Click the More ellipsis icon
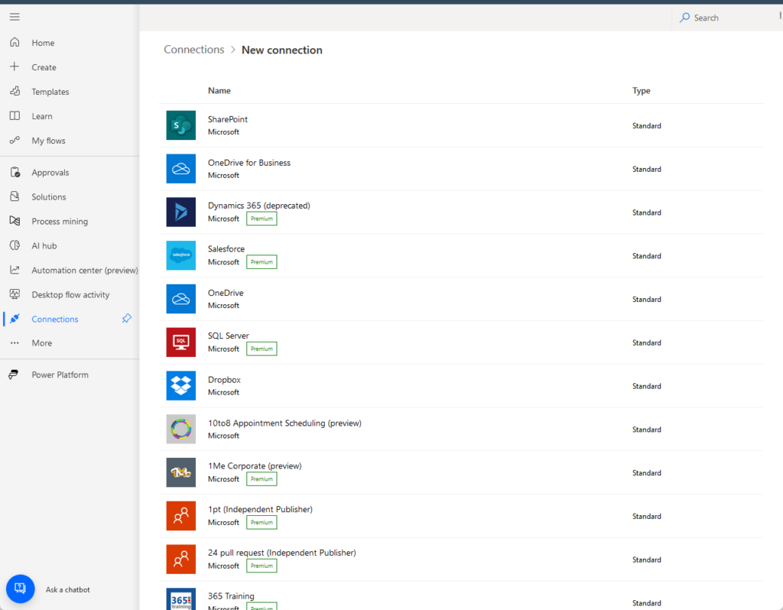The image size is (783, 610). point(15,343)
